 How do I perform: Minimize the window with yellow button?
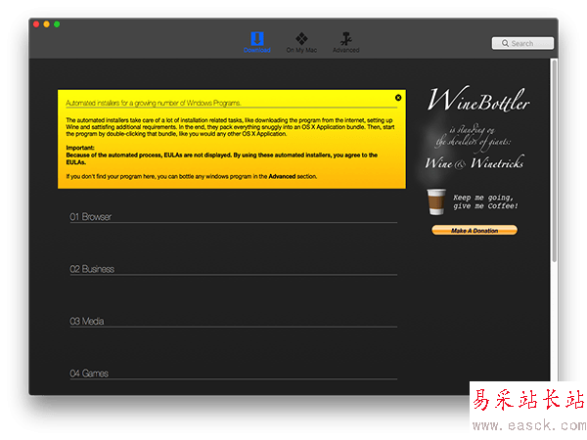[x=46, y=24]
